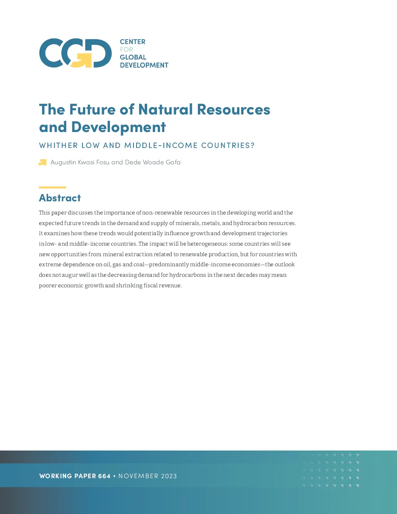Click the CGD logo mark
This screenshot has height=514, width=397.
click(x=76, y=53)
